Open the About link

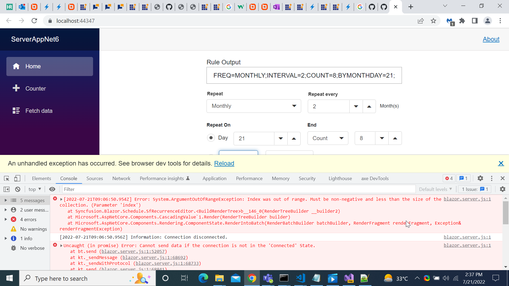click(491, 39)
